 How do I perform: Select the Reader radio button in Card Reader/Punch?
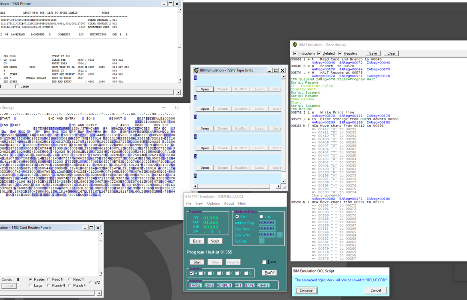(30, 280)
